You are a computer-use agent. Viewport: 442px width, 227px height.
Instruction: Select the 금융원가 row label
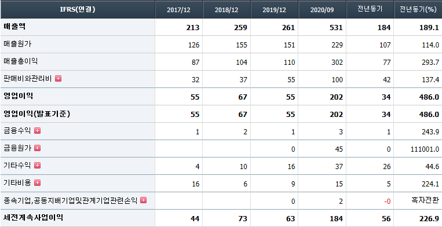[x=17, y=148]
